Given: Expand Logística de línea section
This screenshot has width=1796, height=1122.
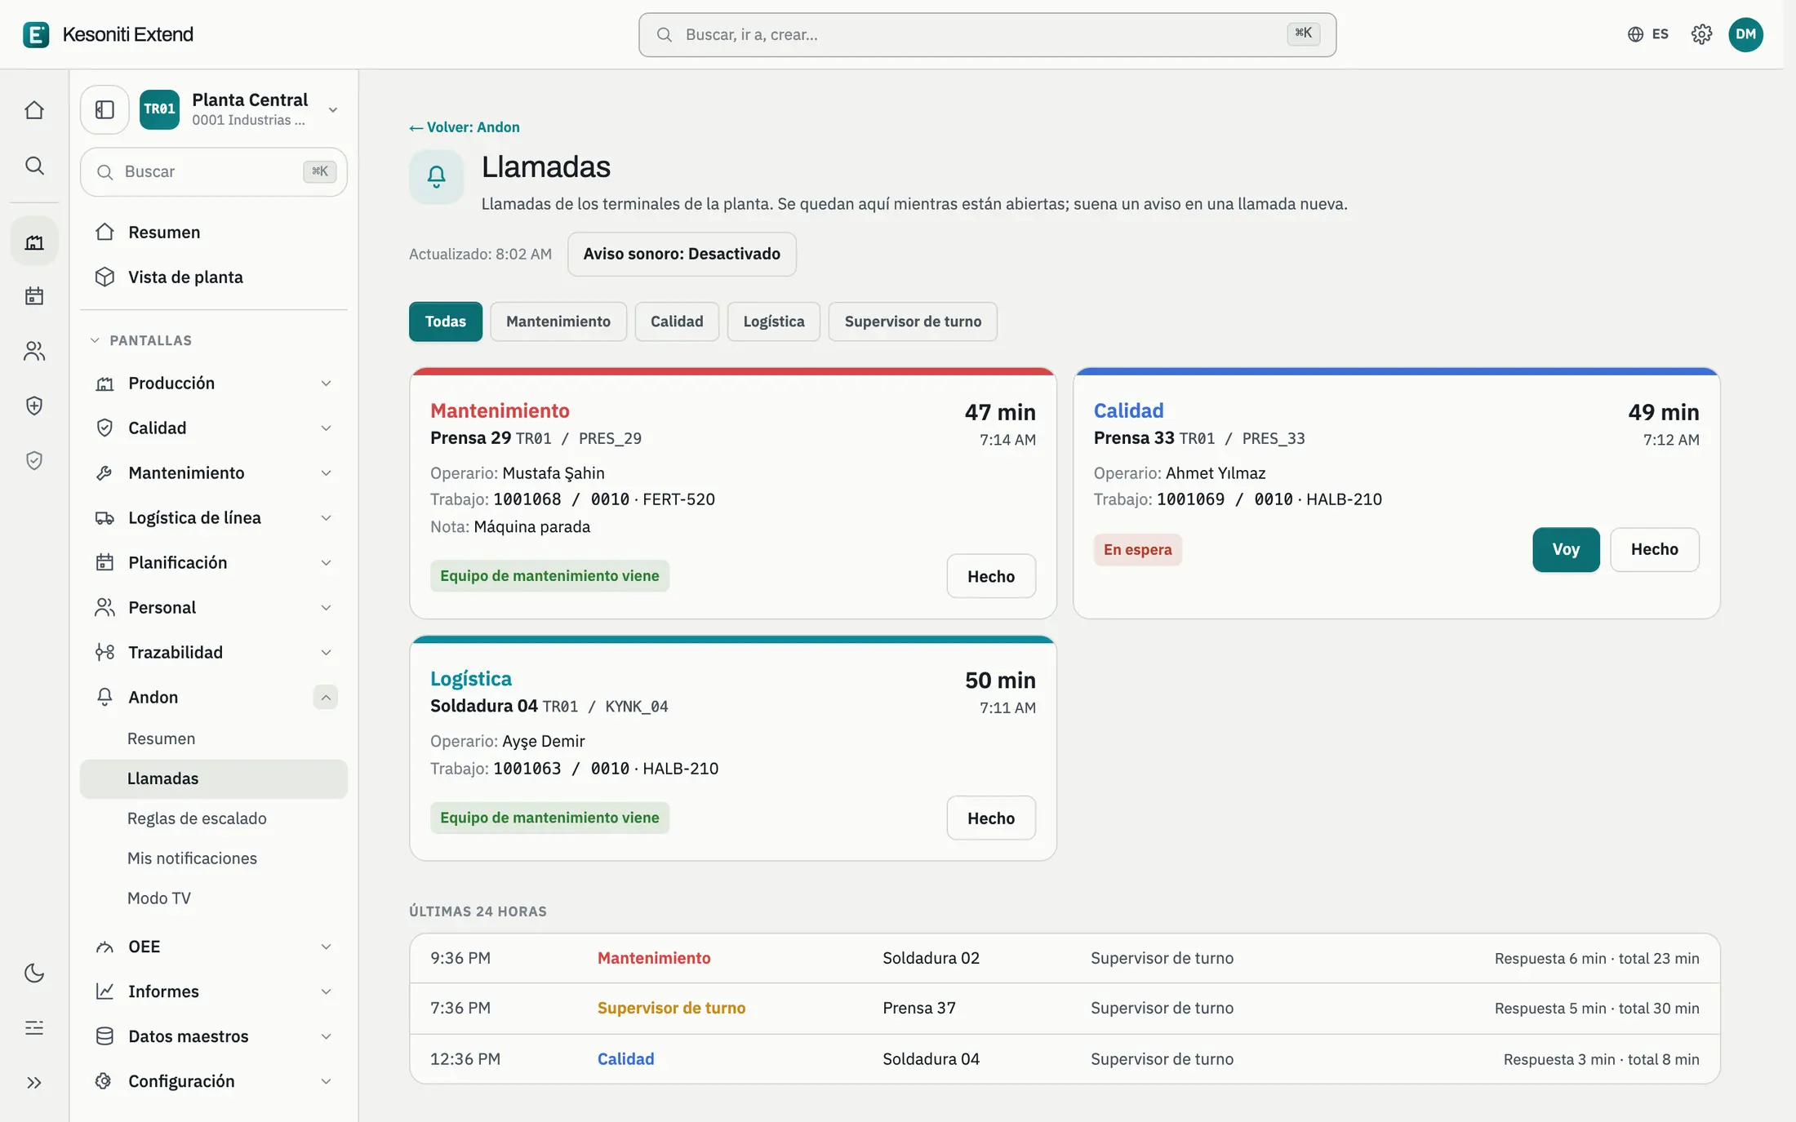Looking at the screenshot, I should [214, 517].
